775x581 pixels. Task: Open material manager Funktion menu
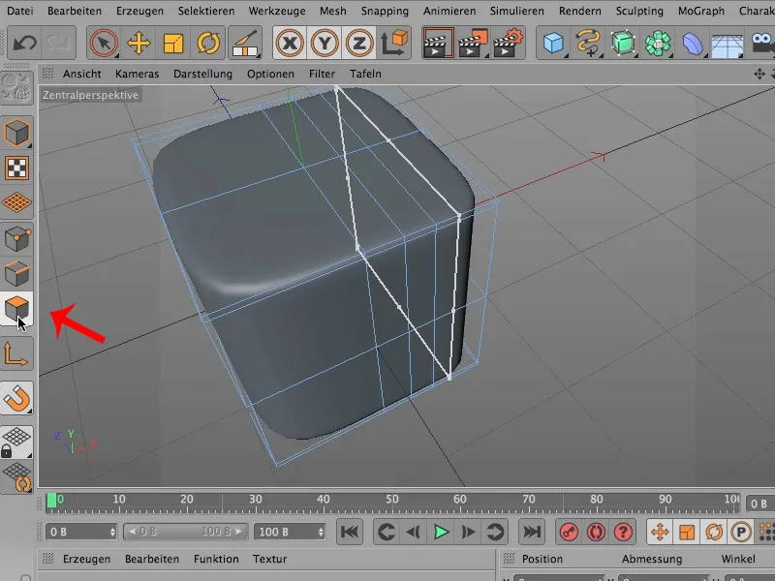coord(216,559)
